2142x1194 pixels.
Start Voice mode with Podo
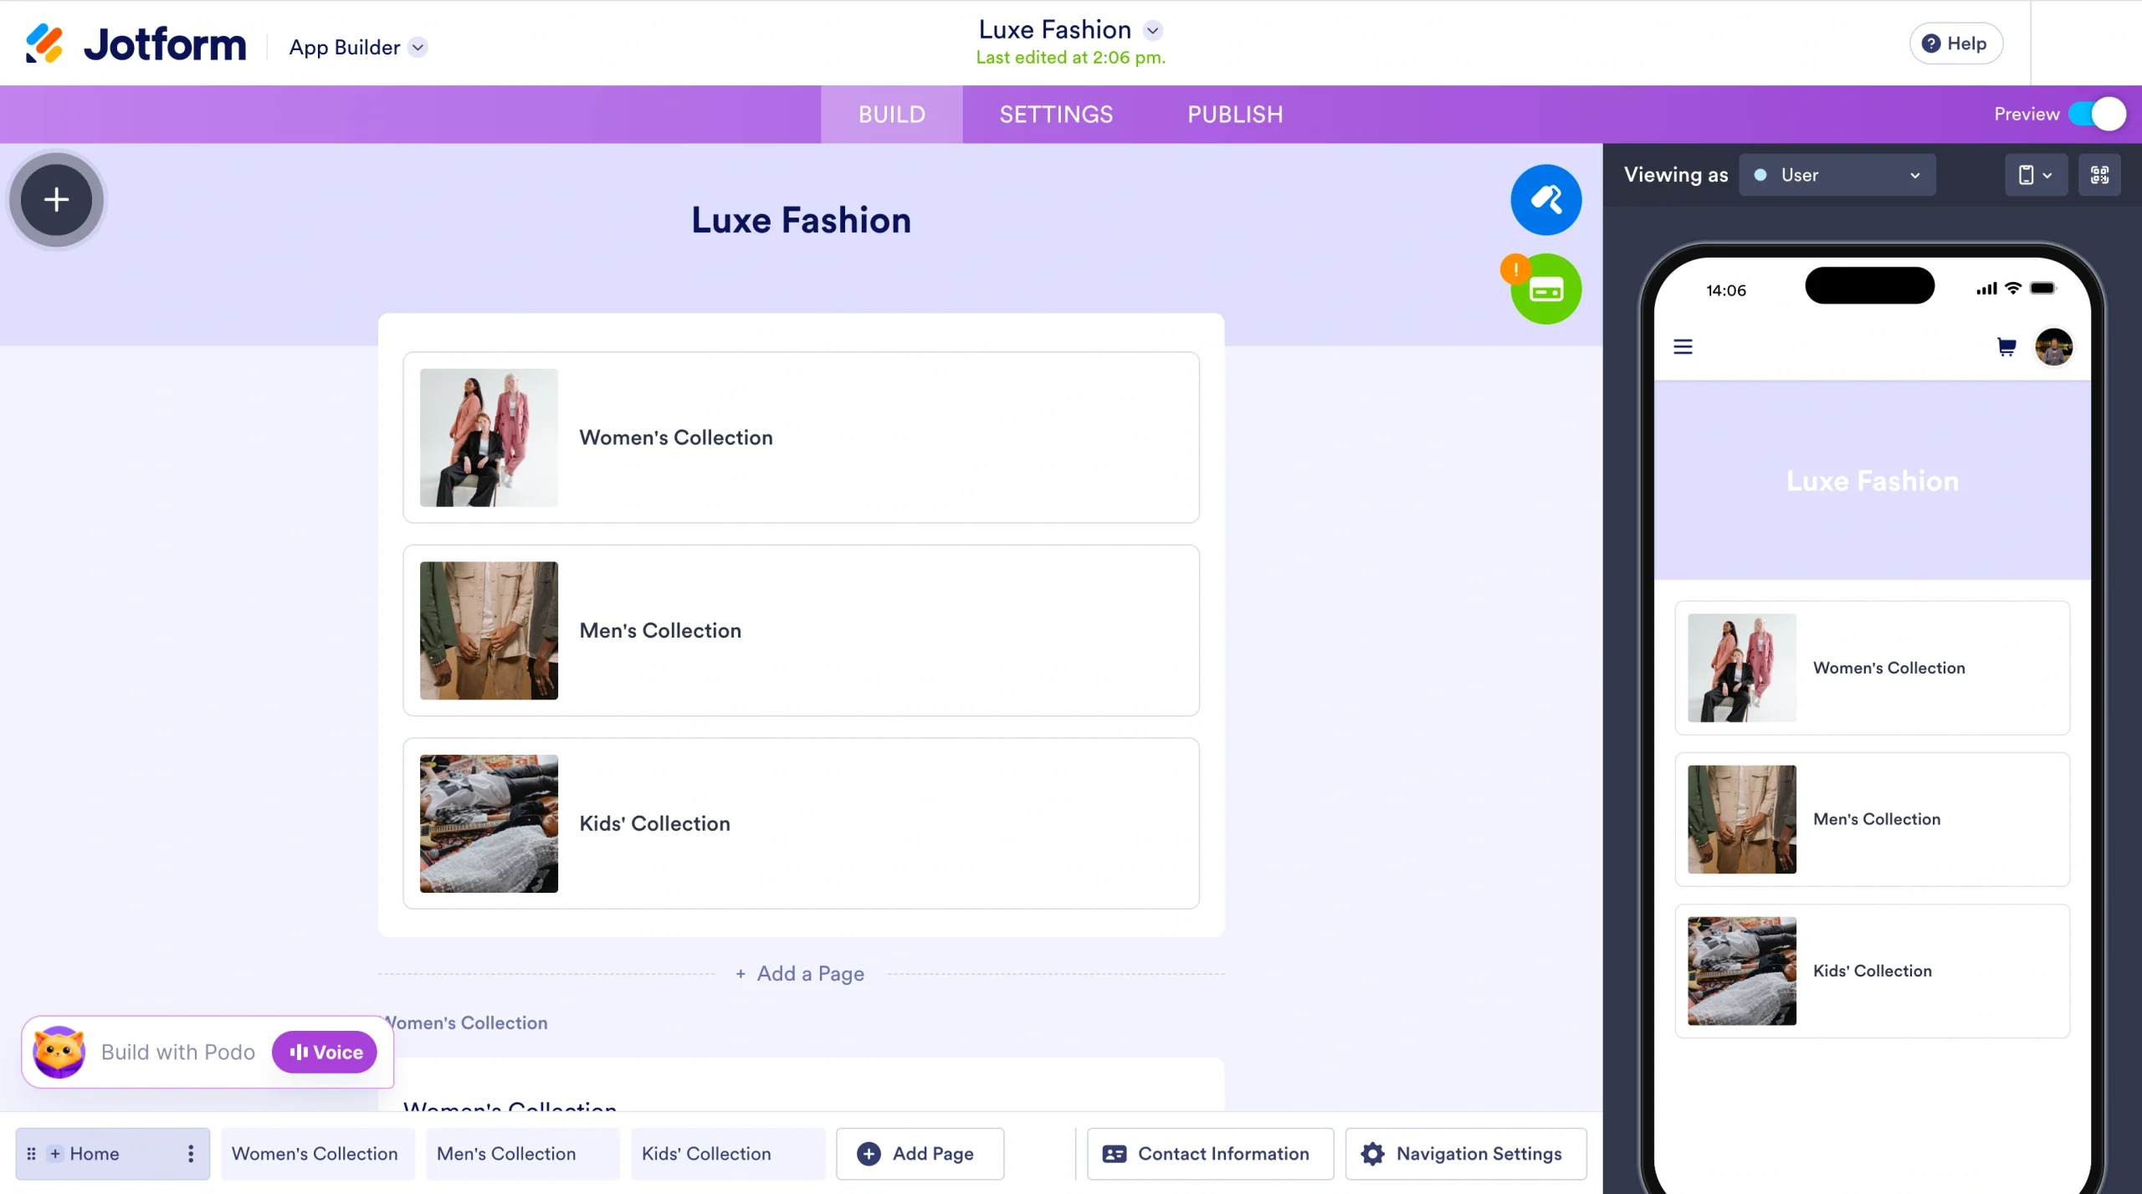[x=324, y=1052]
